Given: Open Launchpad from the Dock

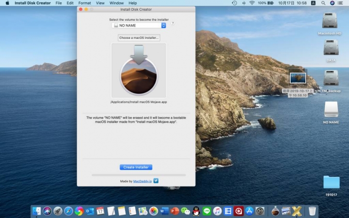Looking at the screenshot, I should [58, 211].
